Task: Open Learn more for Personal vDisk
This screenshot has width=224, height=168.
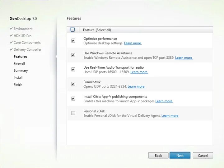Action: [x=170, y=116]
